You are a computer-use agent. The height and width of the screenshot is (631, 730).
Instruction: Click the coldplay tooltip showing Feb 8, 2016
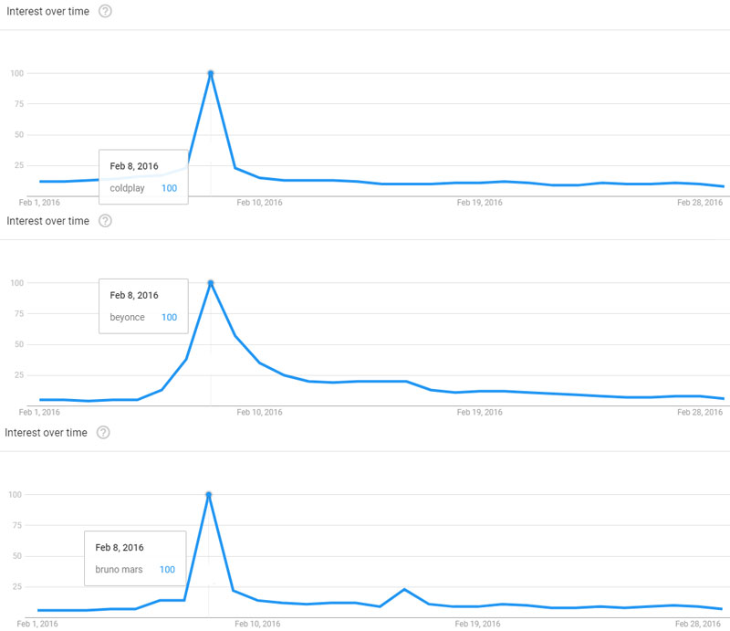click(x=143, y=176)
